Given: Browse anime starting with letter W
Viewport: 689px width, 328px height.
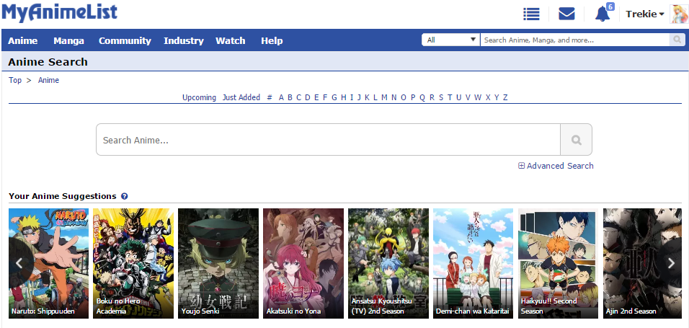Looking at the screenshot, I should [478, 97].
